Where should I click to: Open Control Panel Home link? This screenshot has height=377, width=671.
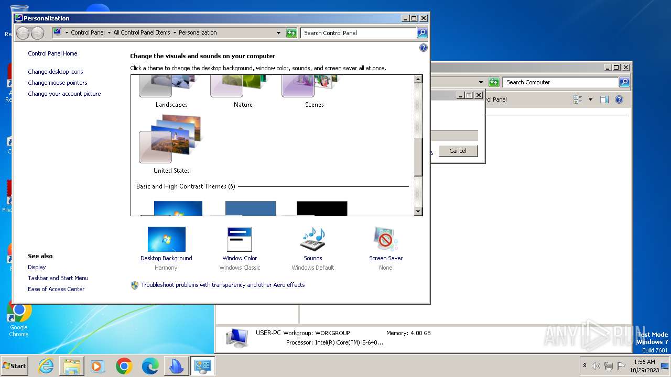point(52,53)
